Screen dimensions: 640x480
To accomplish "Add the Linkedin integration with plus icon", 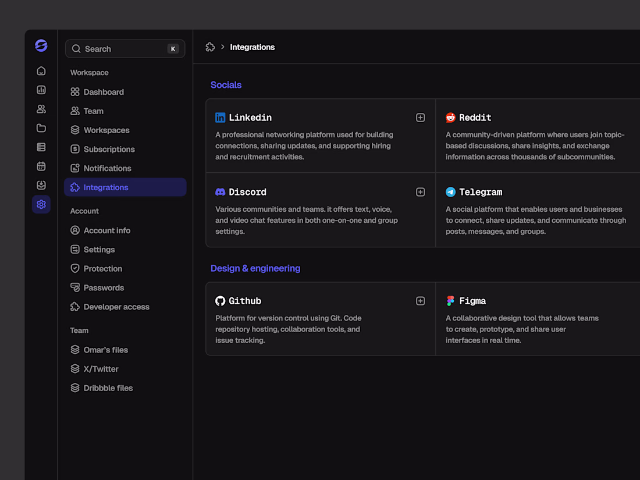I will (x=421, y=118).
